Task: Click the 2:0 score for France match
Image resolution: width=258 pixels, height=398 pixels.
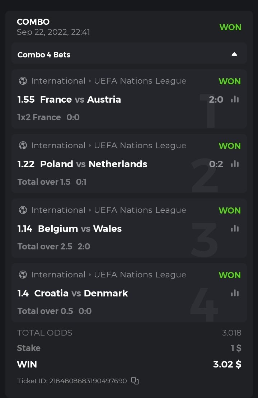Action: (x=216, y=99)
